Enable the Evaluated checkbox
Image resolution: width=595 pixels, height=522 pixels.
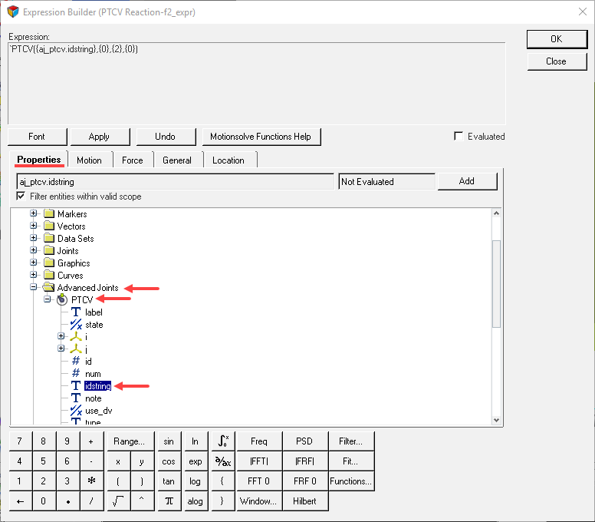459,137
